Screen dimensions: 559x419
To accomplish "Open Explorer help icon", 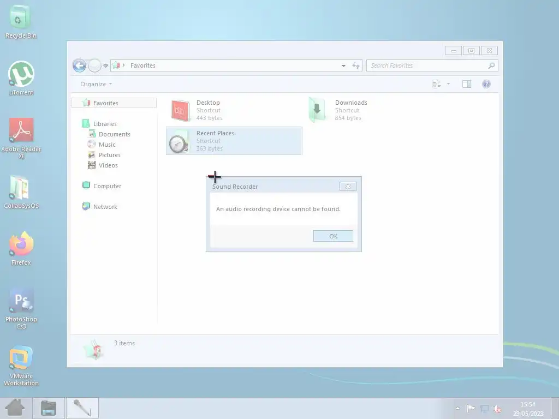I will click(486, 84).
